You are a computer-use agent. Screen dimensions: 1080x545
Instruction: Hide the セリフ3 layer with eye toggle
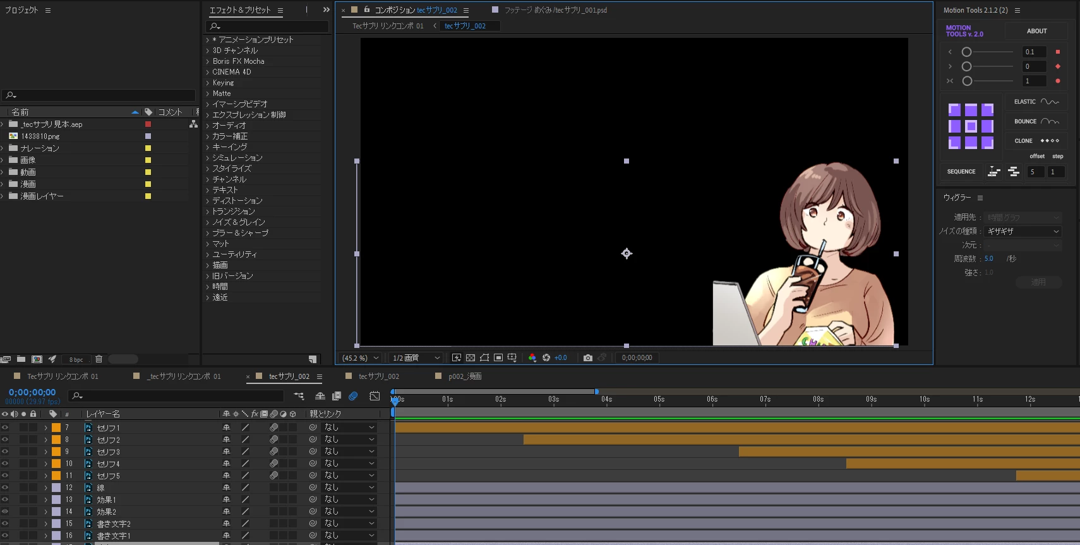coord(5,452)
